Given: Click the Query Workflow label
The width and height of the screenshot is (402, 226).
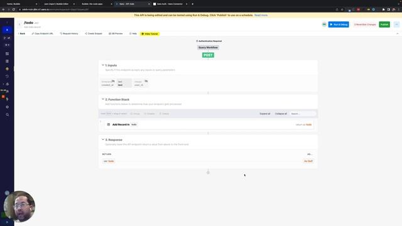Looking at the screenshot, I should (208, 48).
